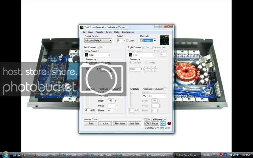Screen dimensions: 253x158
Task: Select right channel Sweep frequency radio
Action: [x=146, y=62]
